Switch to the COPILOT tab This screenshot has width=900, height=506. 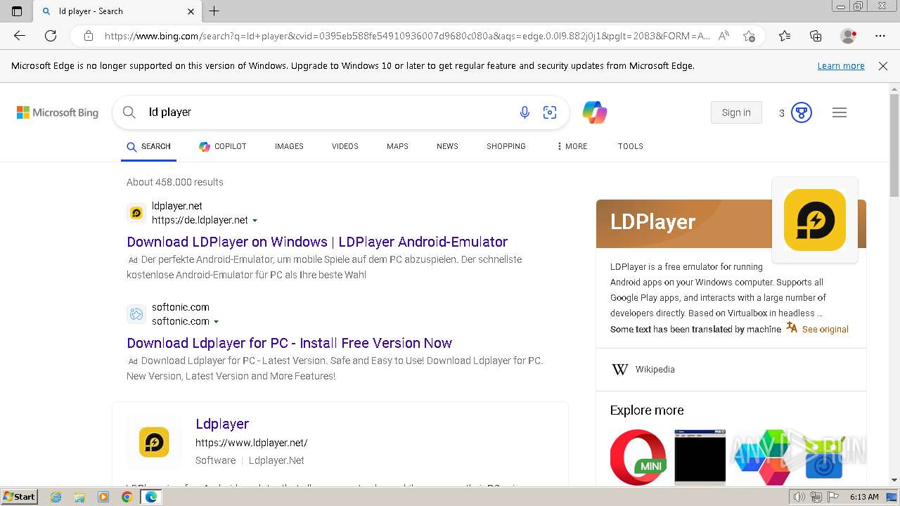point(222,146)
